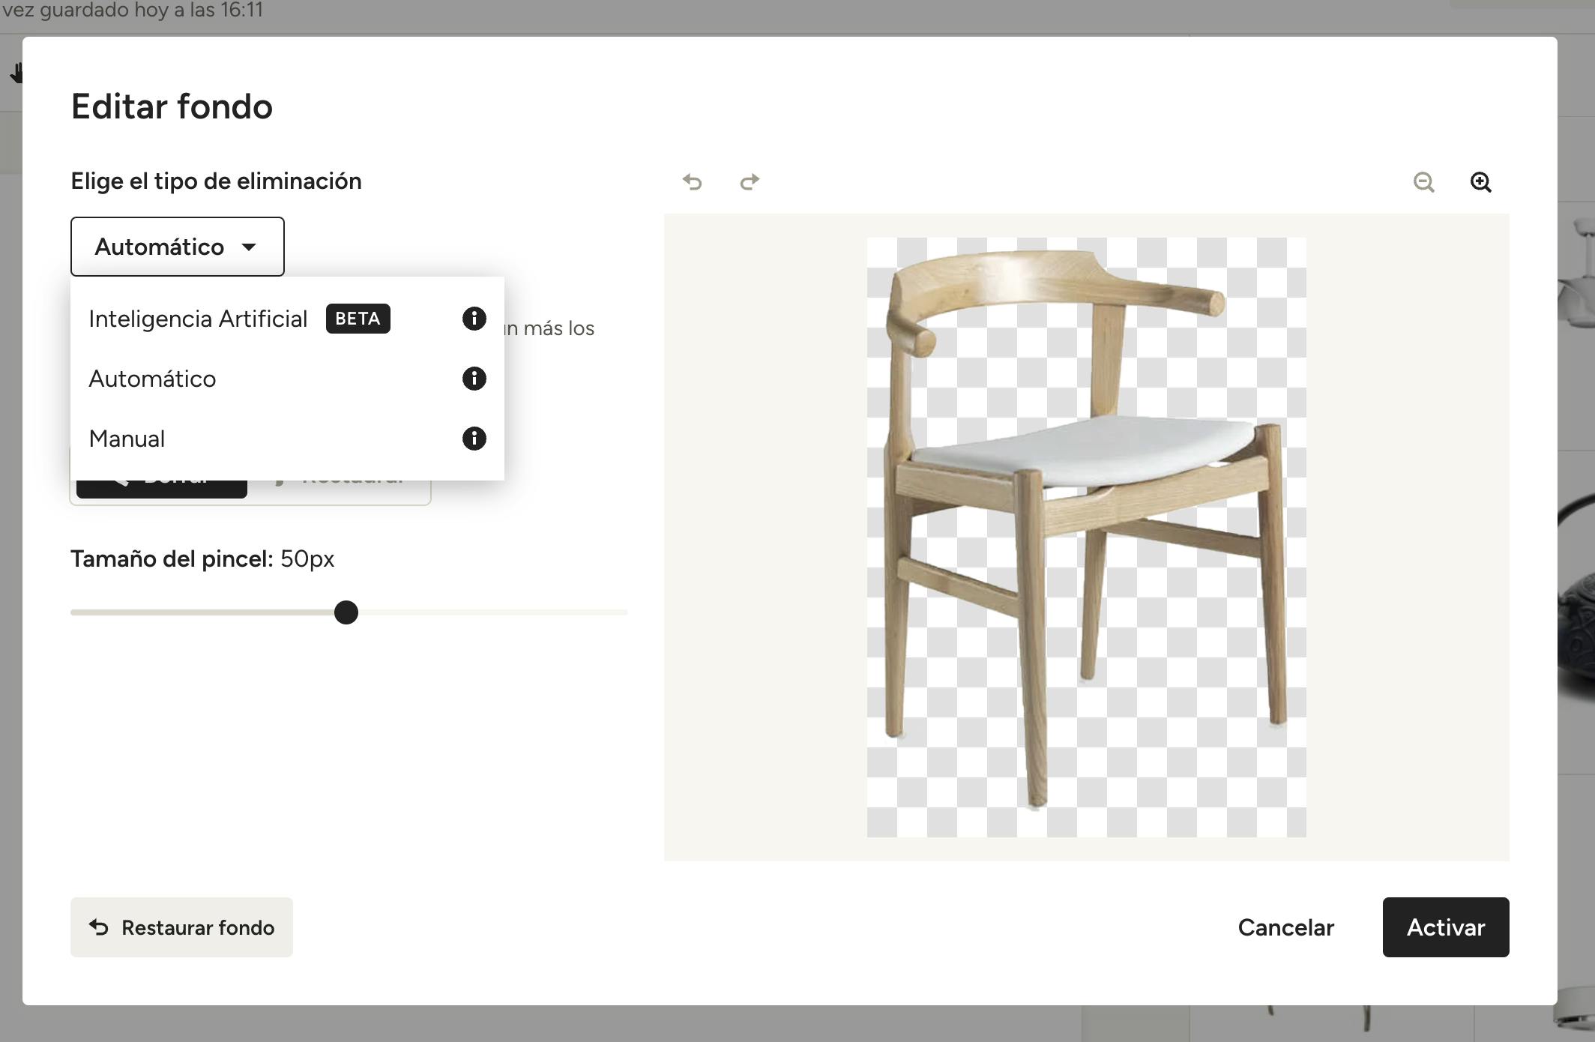Screen dimensions: 1595x1042
Task: Zoom out of the chair preview
Action: click(1423, 182)
